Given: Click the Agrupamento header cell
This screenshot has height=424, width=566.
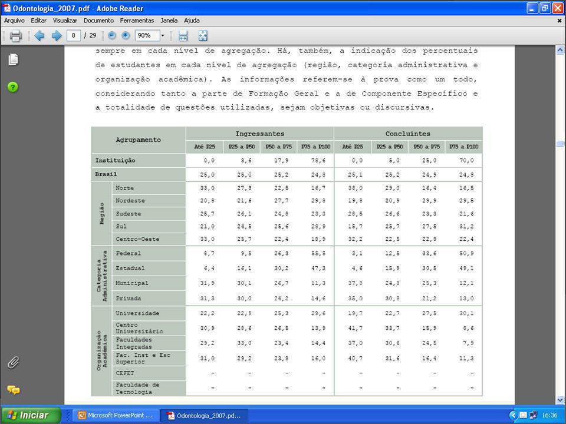Looking at the screenshot, I should tap(138, 140).
